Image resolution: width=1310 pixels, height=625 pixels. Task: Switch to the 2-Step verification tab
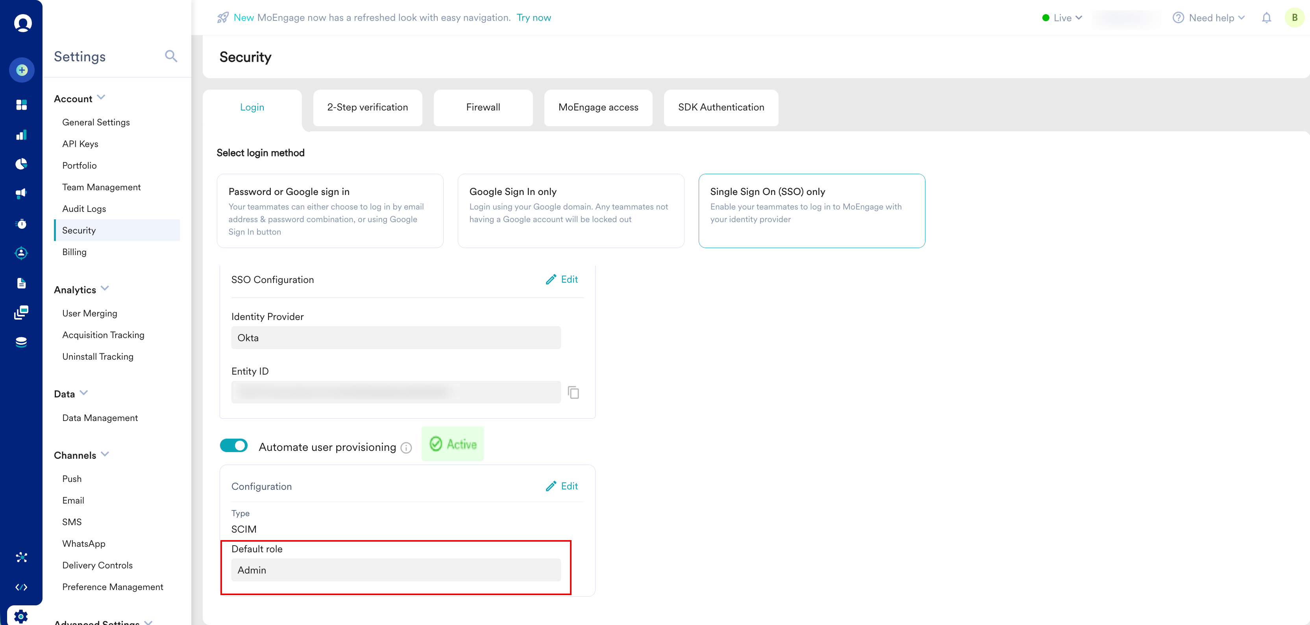pyautogui.click(x=367, y=107)
